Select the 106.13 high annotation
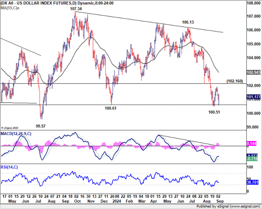 click(188, 22)
